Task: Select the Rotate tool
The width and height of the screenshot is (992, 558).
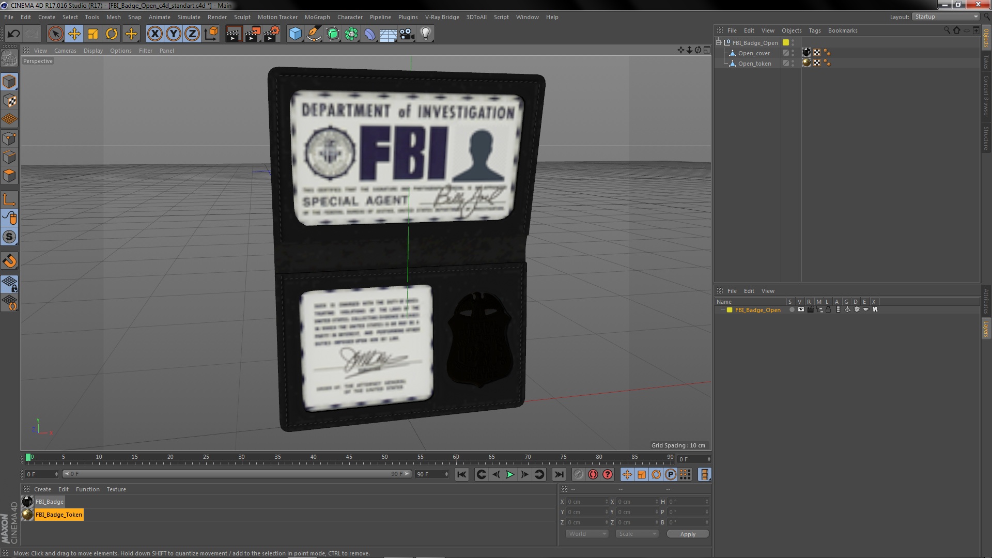Action: click(x=112, y=34)
